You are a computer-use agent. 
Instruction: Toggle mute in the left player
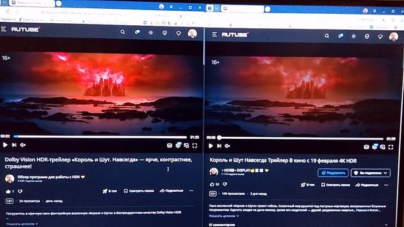23,145
